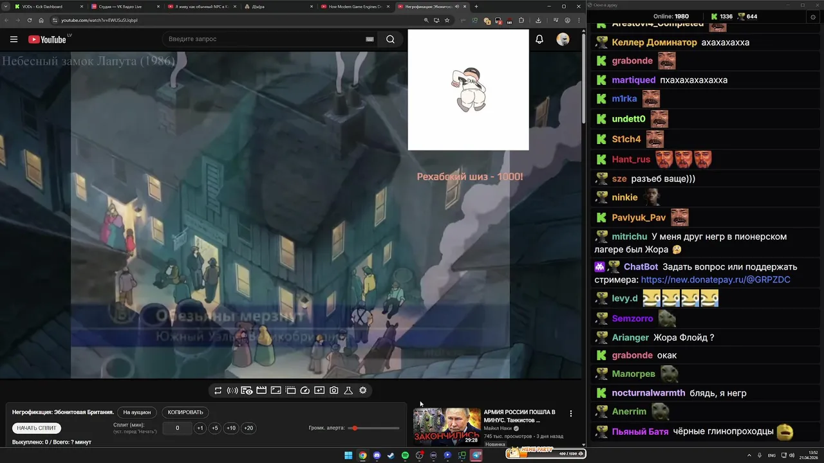Image resolution: width=824 pixels, height=463 pixels.
Task: Switch to the 'Я живу как обычный NPC' tab
Action: point(201,6)
